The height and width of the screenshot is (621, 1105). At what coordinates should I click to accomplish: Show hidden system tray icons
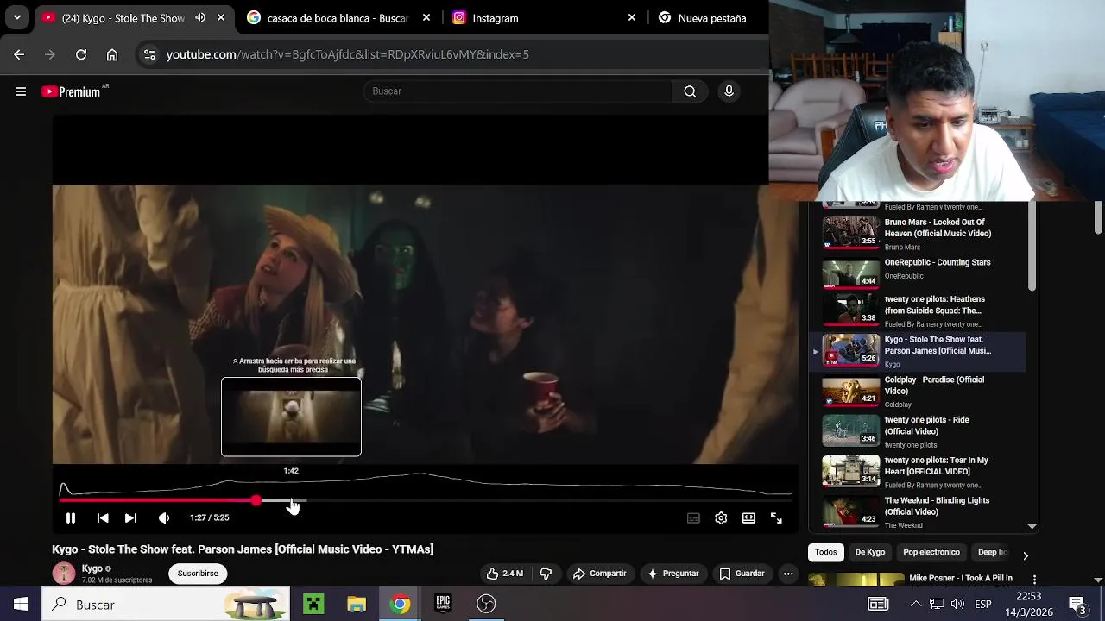coord(916,605)
